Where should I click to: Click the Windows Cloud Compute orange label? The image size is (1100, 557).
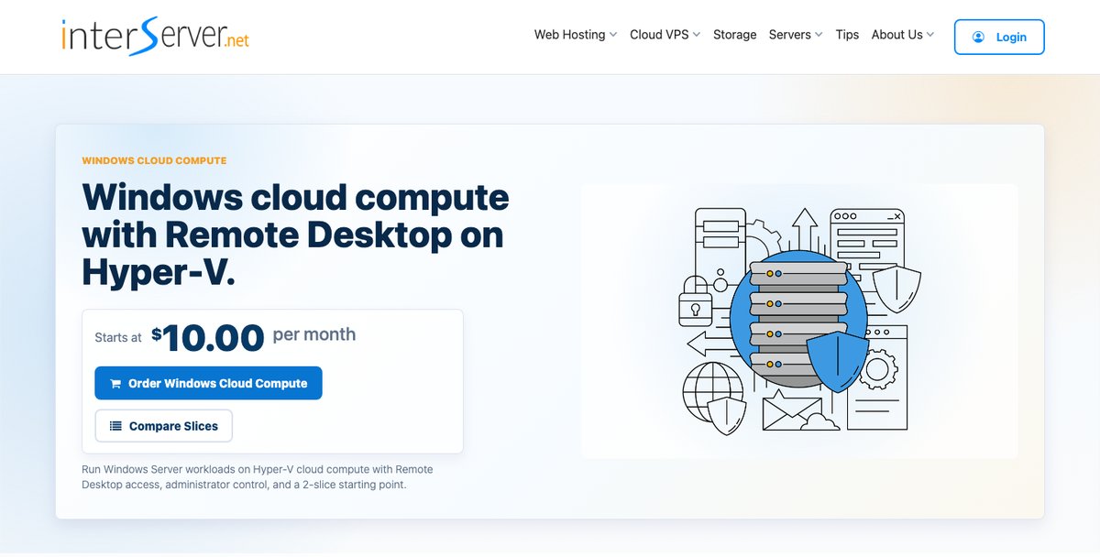(x=154, y=161)
